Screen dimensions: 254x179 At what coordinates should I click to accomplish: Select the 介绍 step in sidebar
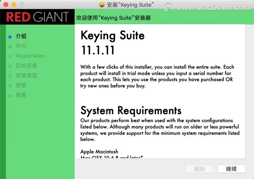tap(21, 36)
